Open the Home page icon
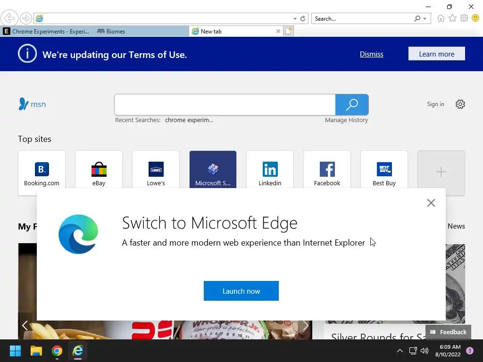 point(441,18)
